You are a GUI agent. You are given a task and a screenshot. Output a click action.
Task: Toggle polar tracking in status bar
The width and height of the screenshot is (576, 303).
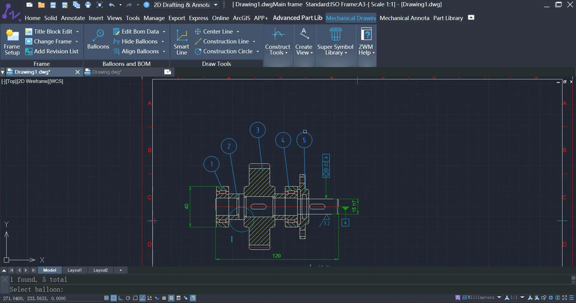(128, 298)
